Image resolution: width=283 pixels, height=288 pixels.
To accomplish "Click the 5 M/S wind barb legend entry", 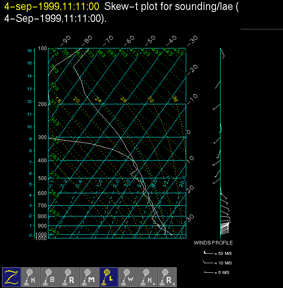I will [218, 273].
